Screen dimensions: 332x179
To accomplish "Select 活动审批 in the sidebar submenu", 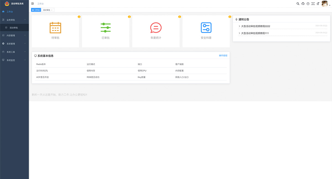I will (x=14, y=28).
